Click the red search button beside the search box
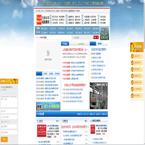 (x=96, y=37)
